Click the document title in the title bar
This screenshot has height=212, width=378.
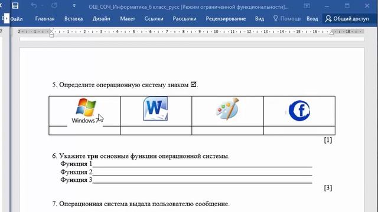pyautogui.click(x=188, y=6)
